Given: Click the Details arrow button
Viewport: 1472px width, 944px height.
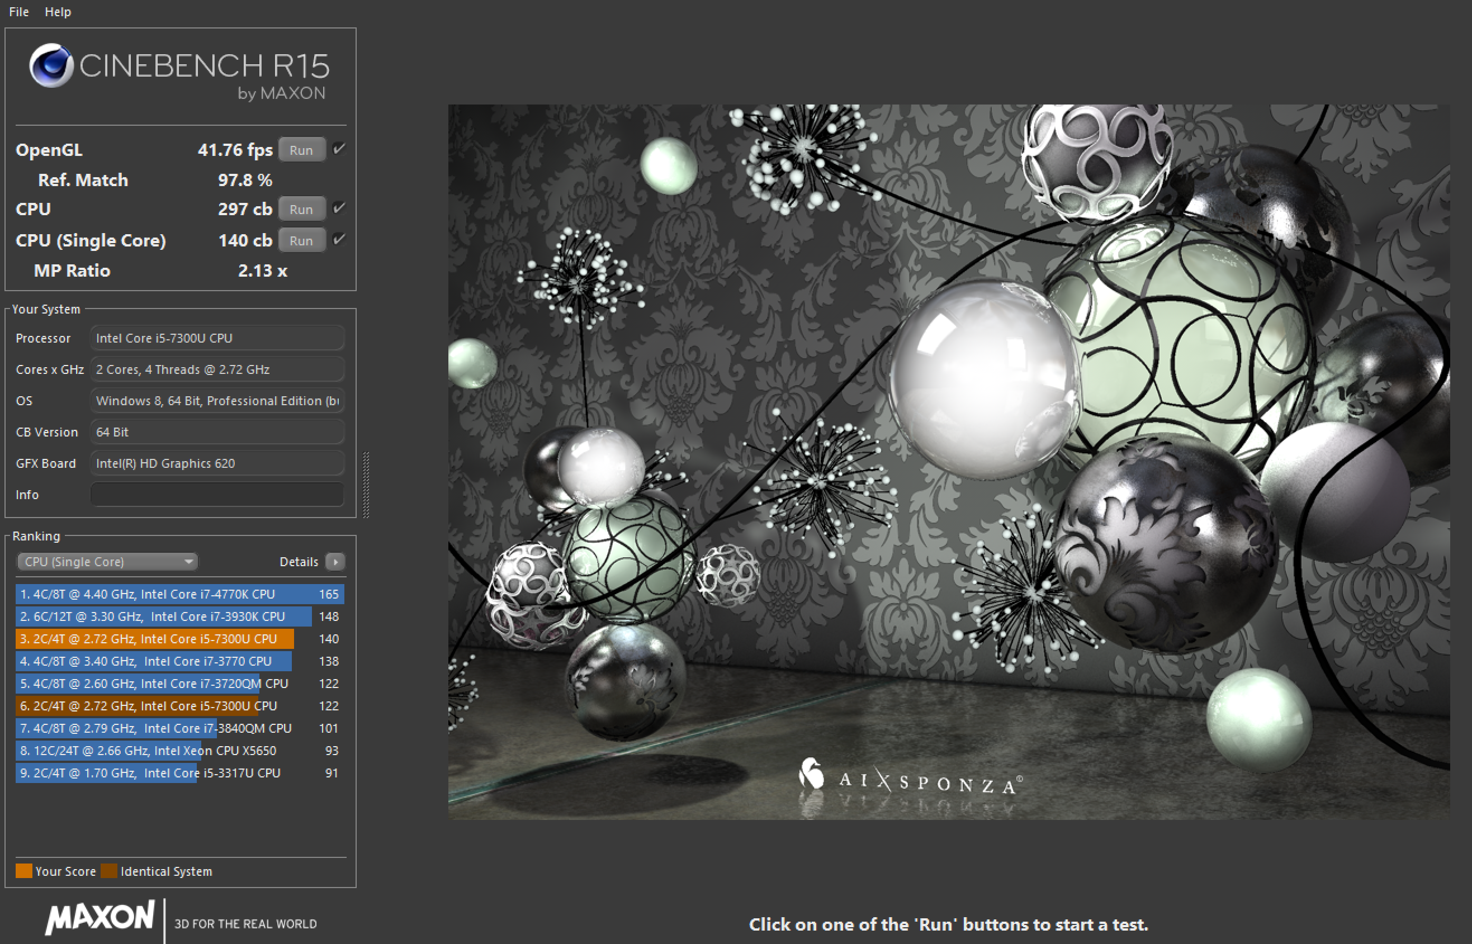Looking at the screenshot, I should (335, 562).
